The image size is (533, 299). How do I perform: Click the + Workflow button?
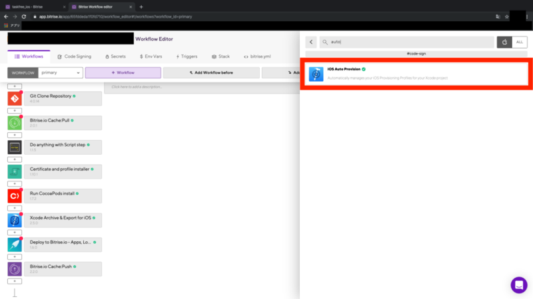pos(123,72)
